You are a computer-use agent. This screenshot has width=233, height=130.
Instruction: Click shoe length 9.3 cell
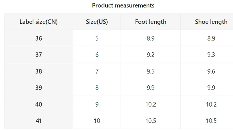coord(207,54)
